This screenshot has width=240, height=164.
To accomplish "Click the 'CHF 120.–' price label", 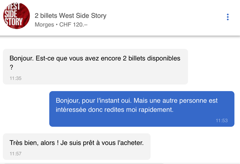I will pos(73,25).
